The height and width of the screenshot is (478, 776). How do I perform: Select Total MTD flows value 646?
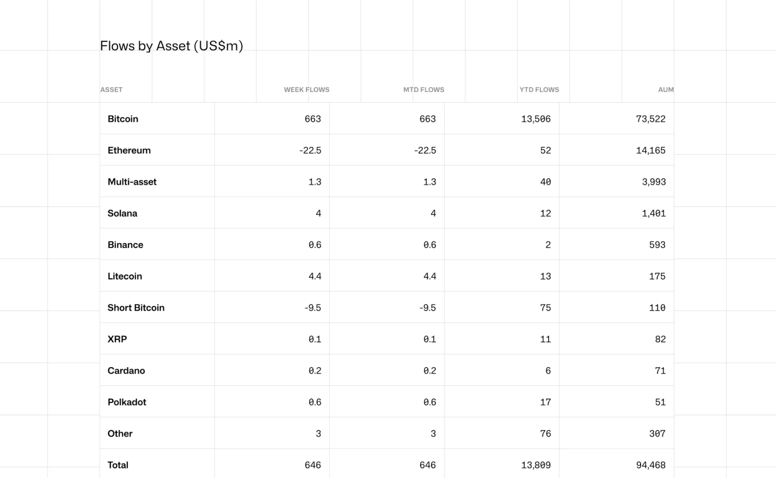[x=427, y=465]
